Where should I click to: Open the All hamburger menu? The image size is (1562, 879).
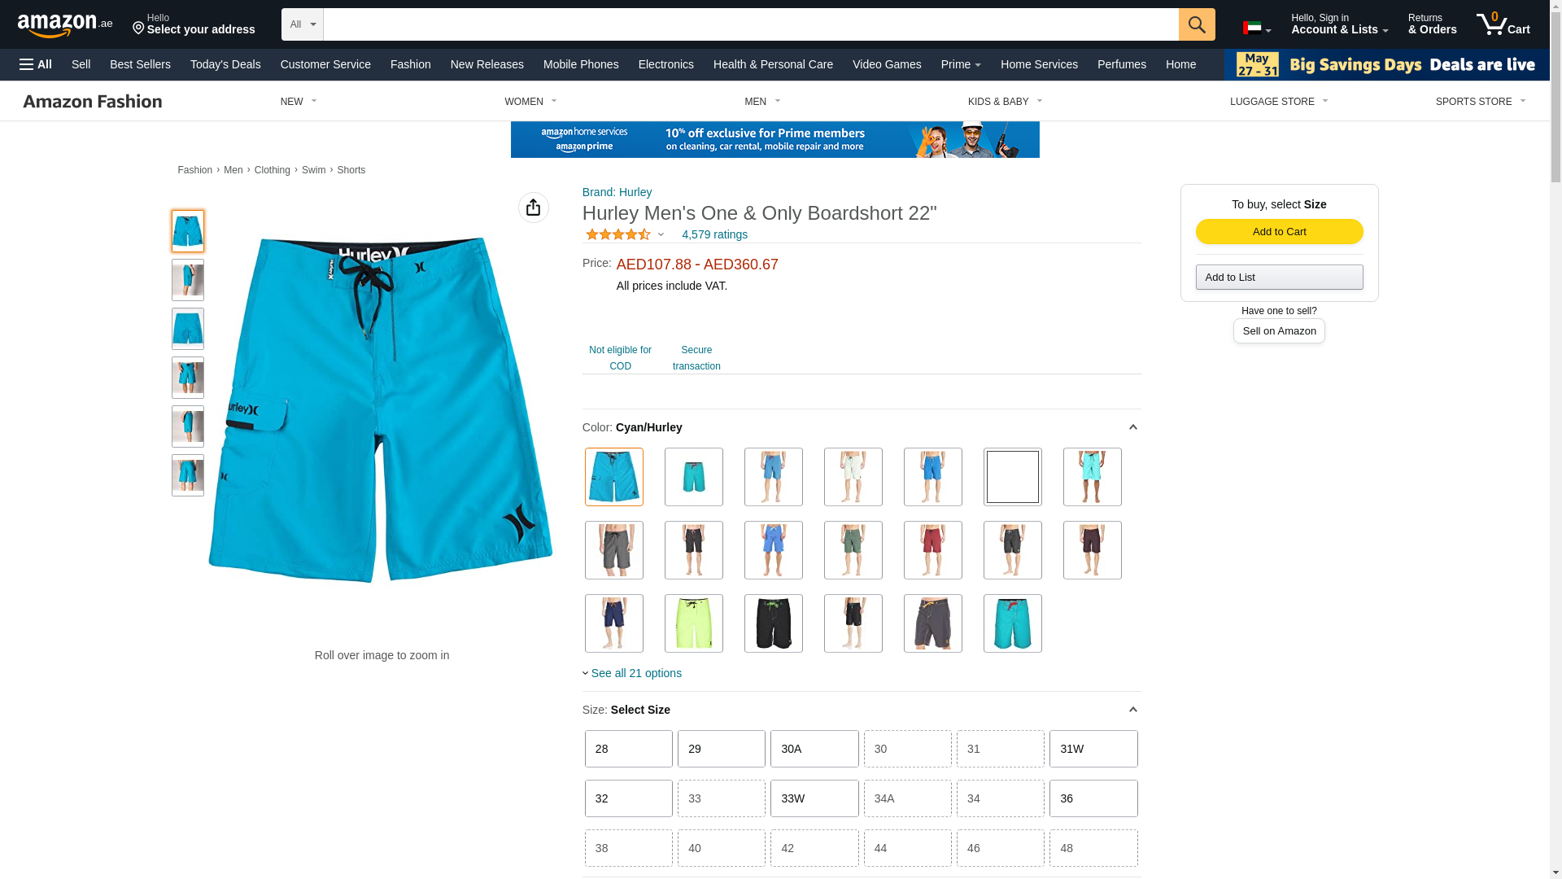pyautogui.click(x=36, y=64)
